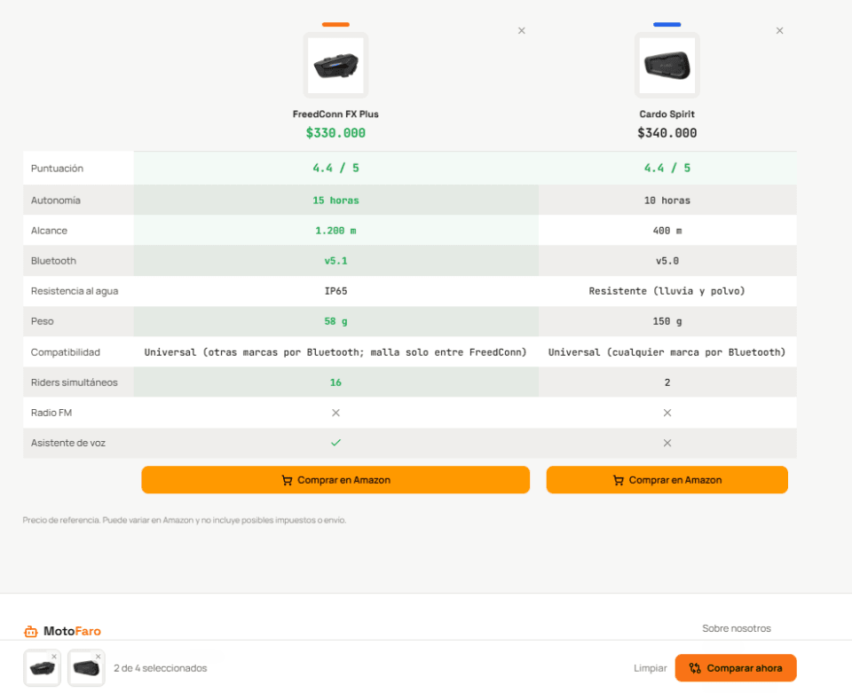852x693 pixels.
Task: Buy FreedConn FX Plus on Amazon
Action: click(335, 480)
